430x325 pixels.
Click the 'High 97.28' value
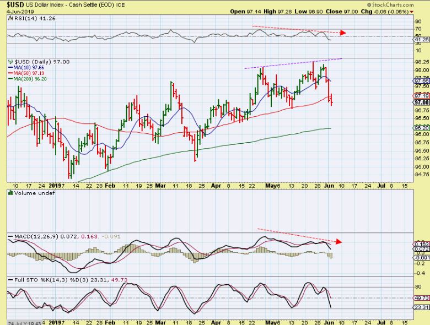point(278,12)
